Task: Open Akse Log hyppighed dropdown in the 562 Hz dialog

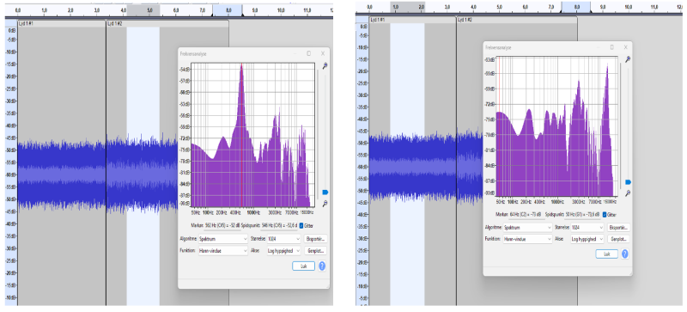Action: pos(283,251)
